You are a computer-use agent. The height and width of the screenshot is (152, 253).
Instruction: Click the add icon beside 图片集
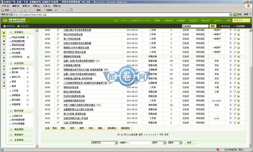(28, 72)
